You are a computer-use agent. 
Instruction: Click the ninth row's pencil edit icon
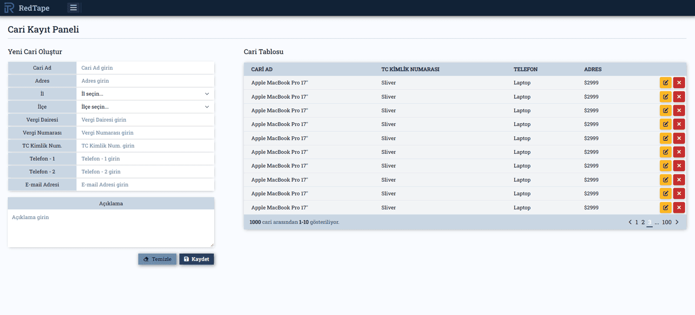click(665, 193)
